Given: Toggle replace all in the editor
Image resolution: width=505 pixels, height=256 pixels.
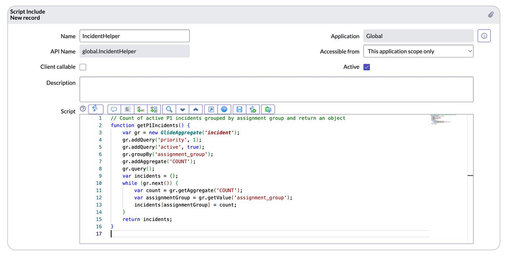Looking at the screenshot, I should (154, 109).
